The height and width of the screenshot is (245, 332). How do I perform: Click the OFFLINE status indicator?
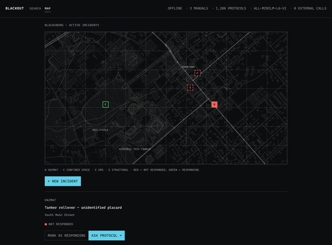(175, 8)
